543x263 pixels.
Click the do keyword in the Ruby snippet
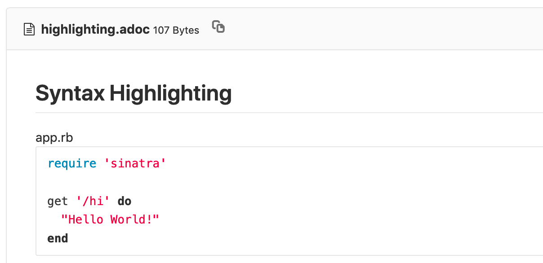(125, 201)
